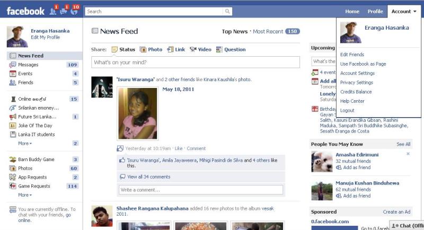Click the 150 Most Recent counter badge

click(x=293, y=31)
